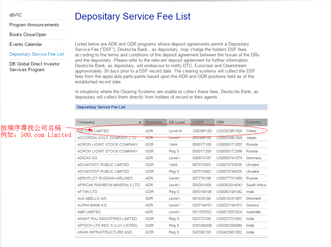Select country cell Greece

click(252, 205)
